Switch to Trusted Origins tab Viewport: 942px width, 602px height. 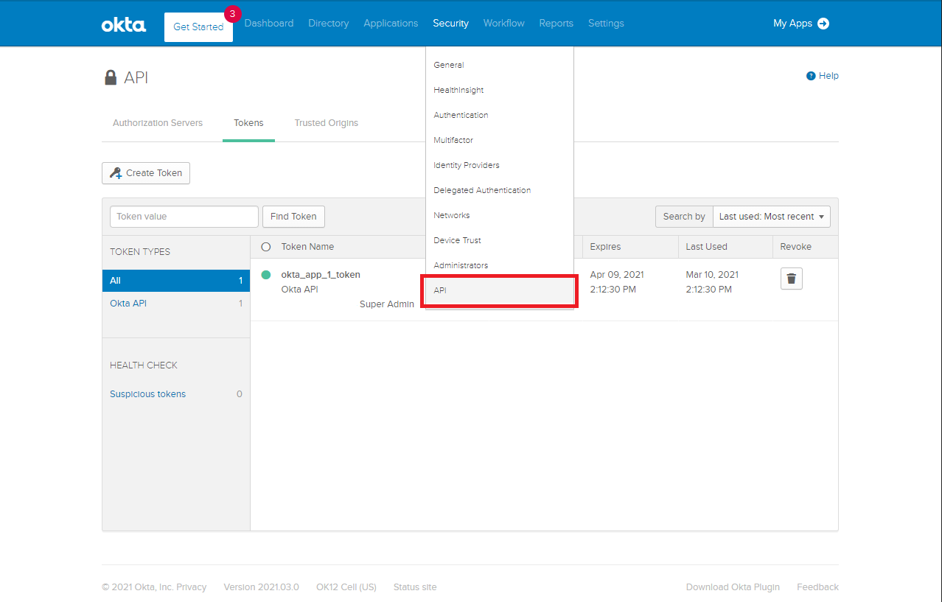[x=327, y=123]
